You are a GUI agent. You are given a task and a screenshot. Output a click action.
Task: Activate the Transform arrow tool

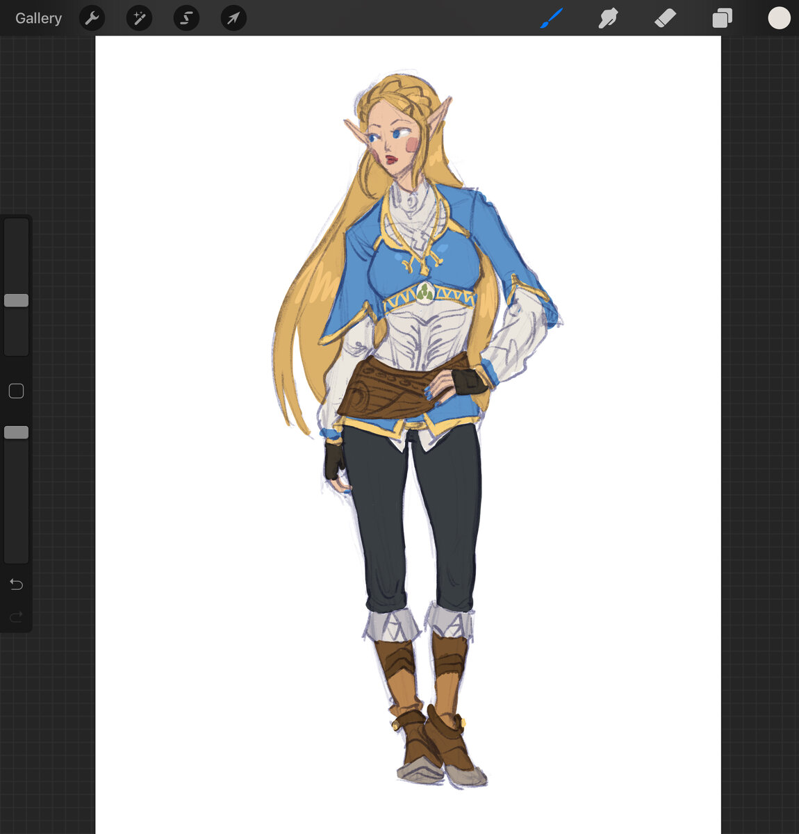pyautogui.click(x=233, y=18)
